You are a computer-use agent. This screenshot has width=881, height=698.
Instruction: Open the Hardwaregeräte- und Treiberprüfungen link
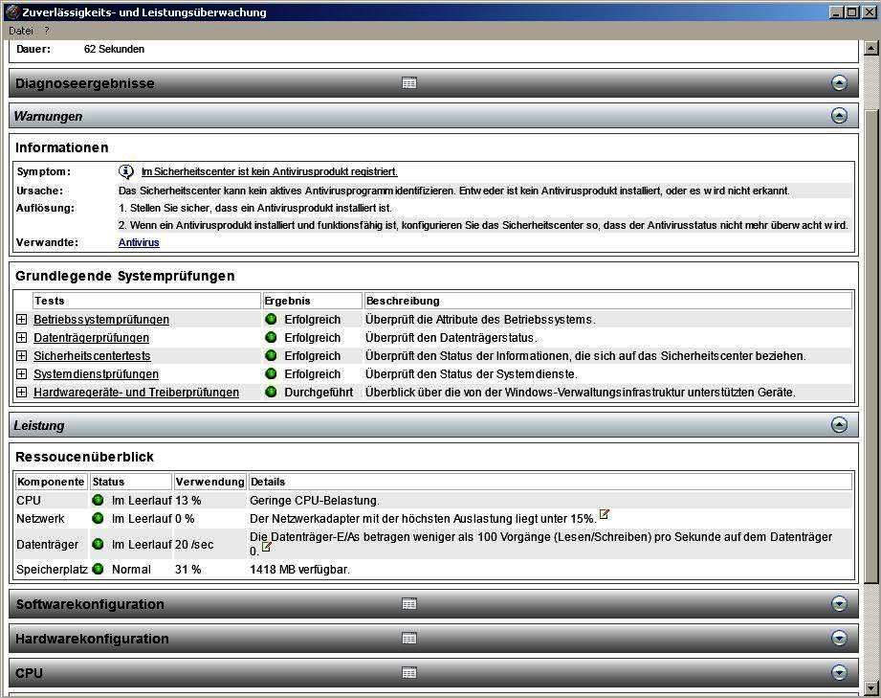point(136,393)
